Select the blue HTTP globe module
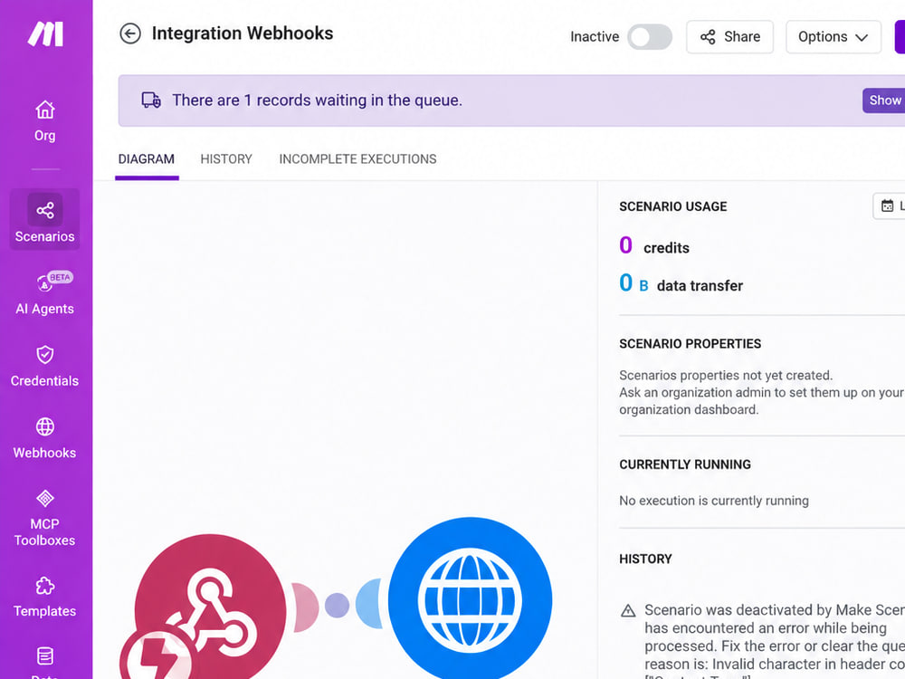The width and height of the screenshot is (905, 679). click(x=470, y=599)
